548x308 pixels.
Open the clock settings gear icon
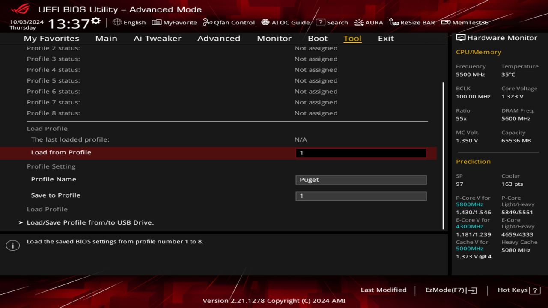[x=96, y=21]
